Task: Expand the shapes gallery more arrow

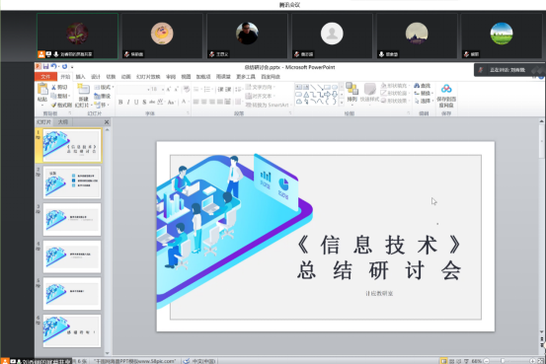Action: tap(342, 103)
